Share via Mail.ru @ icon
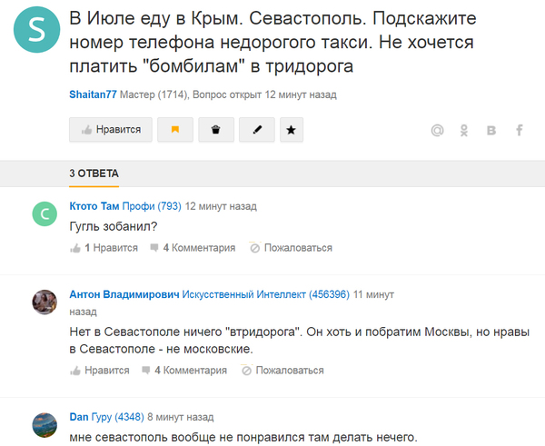545x446 pixels. point(437,131)
